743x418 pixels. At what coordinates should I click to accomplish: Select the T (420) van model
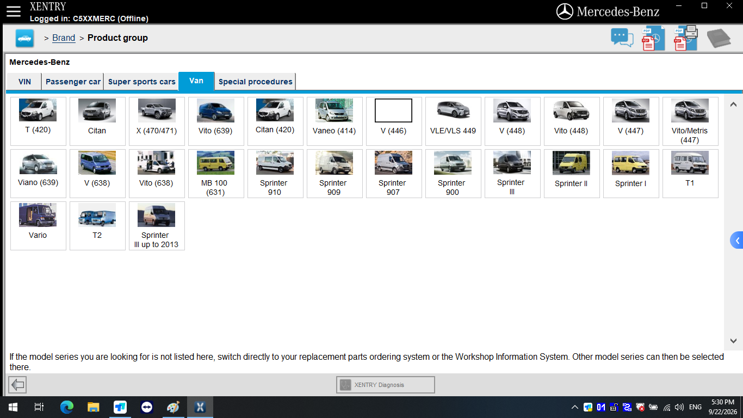point(38,121)
